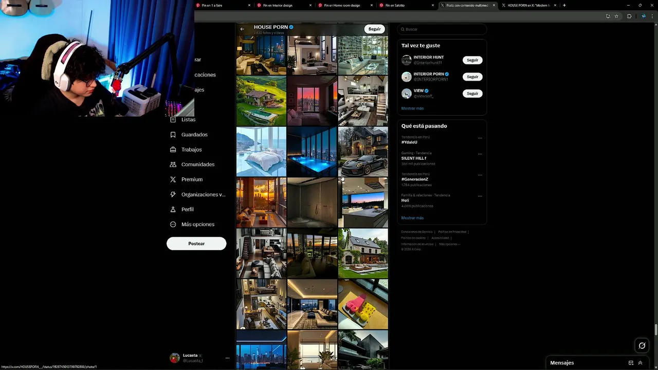Follow VIEW account

click(472, 94)
